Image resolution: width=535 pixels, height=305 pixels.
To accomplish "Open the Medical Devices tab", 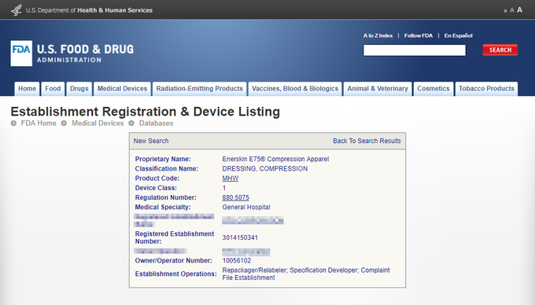I will point(122,89).
